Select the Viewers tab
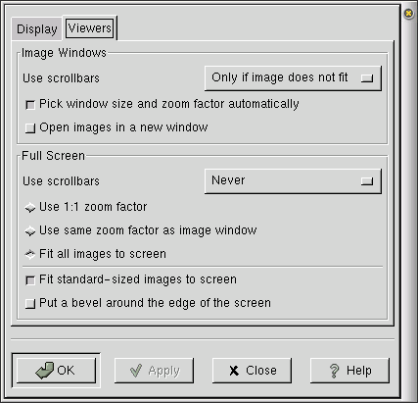Screen dimensions: 418x403 coord(90,28)
